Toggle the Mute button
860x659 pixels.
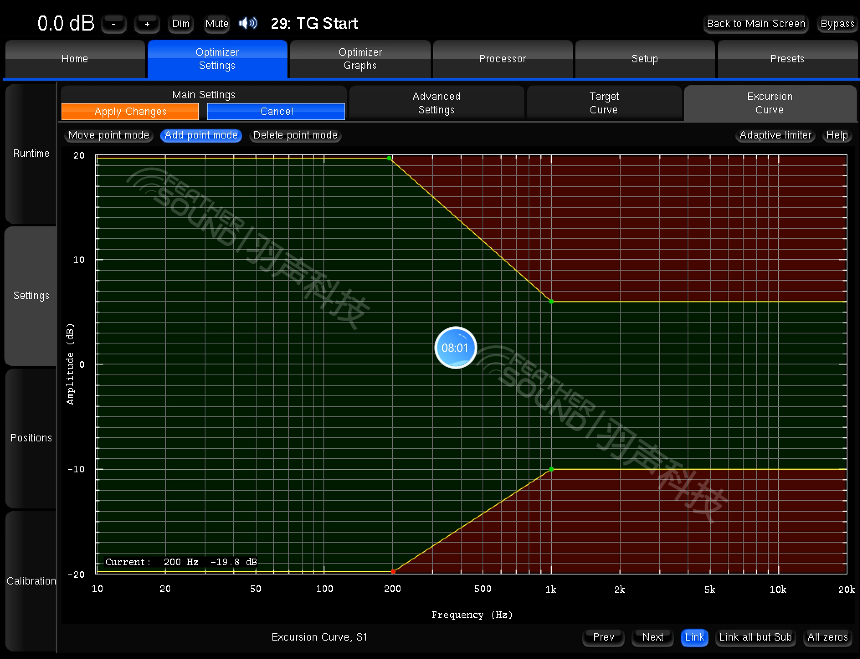[x=217, y=24]
